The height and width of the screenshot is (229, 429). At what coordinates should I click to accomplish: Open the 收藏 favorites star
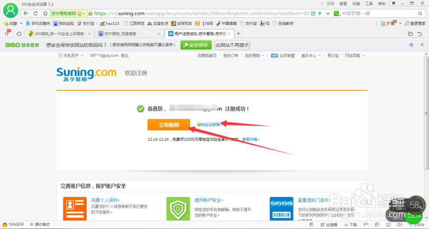10,24
